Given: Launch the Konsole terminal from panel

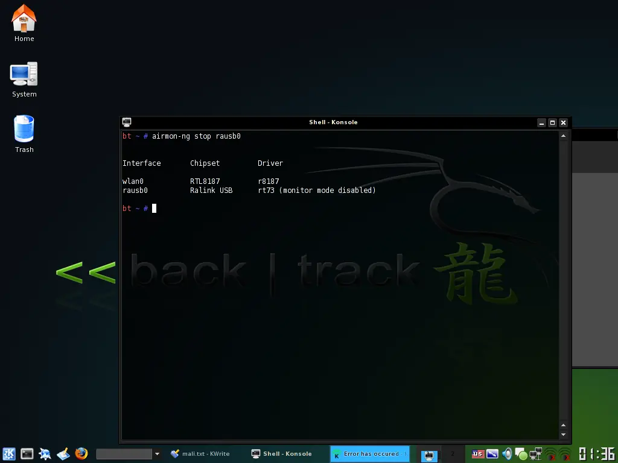Looking at the screenshot, I should [x=27, y=453].
